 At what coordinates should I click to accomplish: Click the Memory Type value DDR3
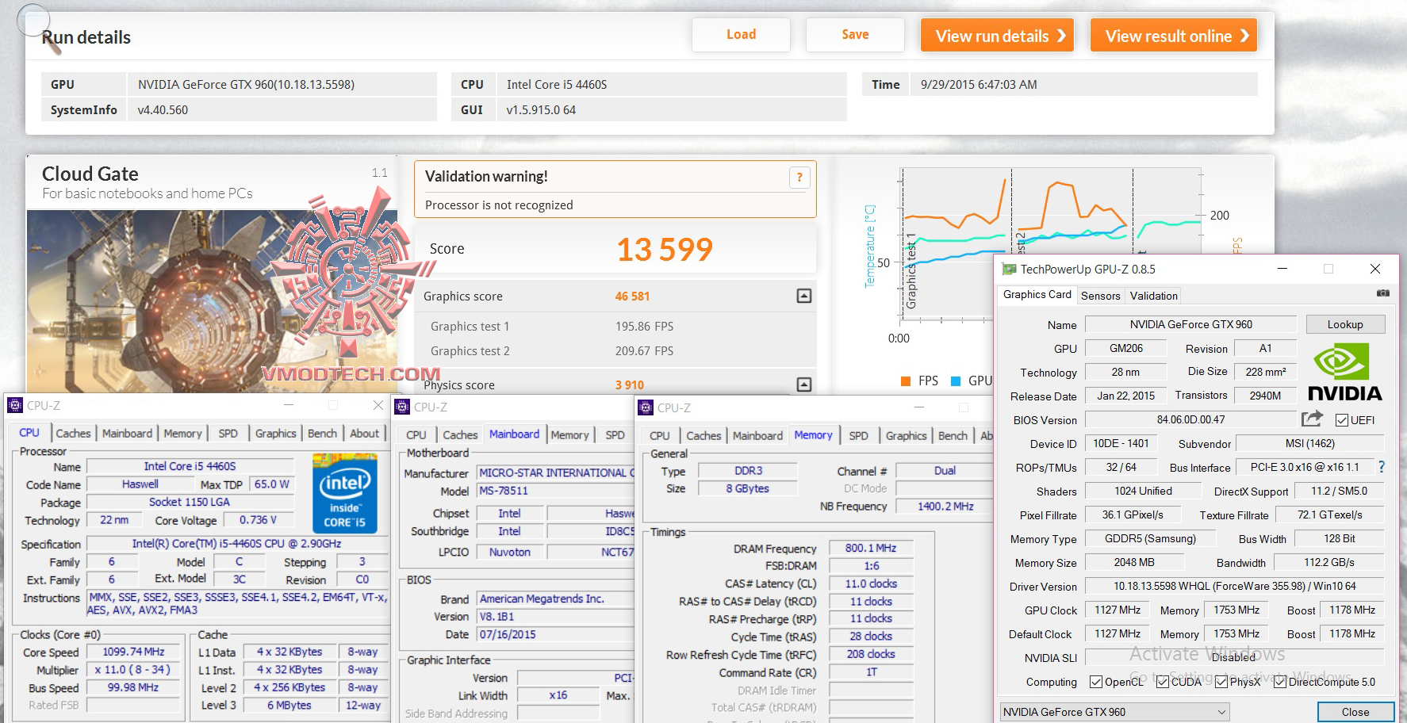[748, 471]
